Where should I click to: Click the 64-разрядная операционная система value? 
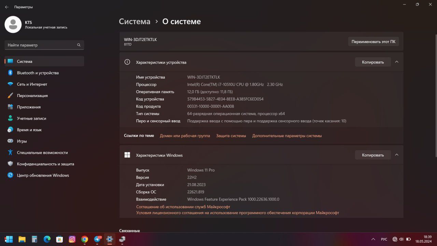tap(236, 114)
